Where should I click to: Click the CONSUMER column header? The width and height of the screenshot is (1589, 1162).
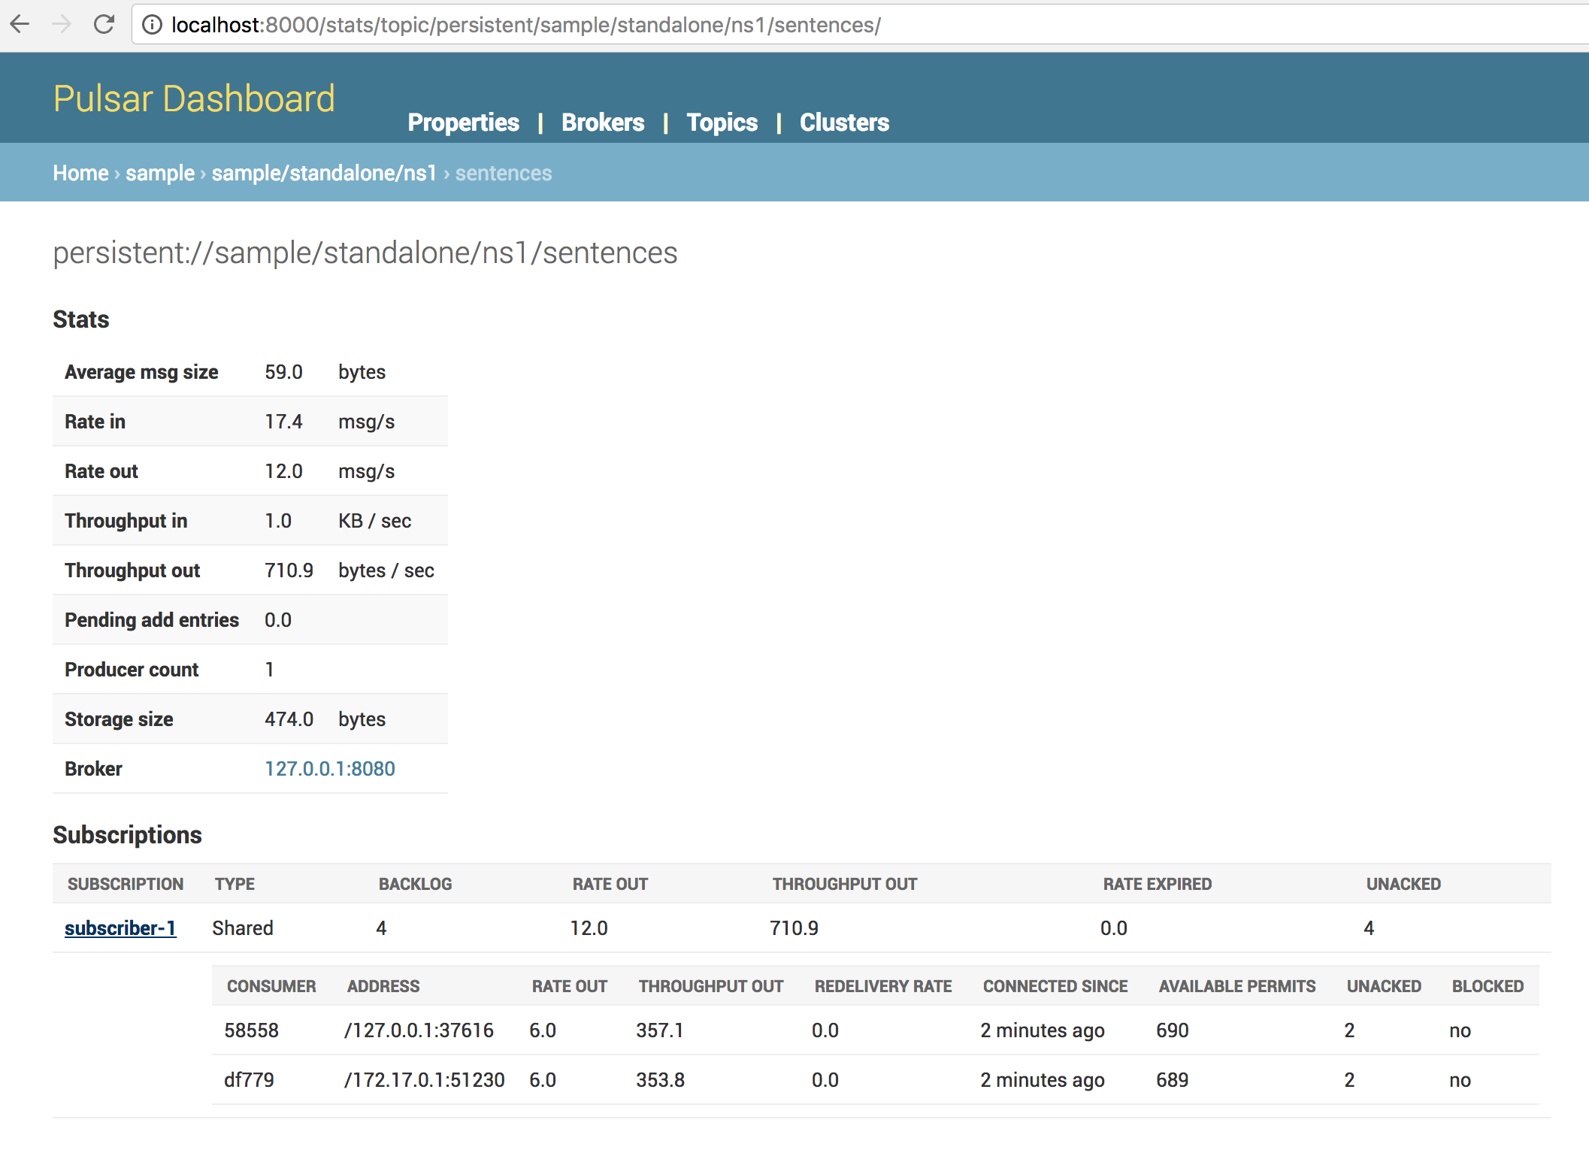point(271,986)
